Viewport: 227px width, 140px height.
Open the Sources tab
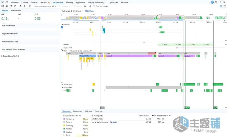[34, 3]
